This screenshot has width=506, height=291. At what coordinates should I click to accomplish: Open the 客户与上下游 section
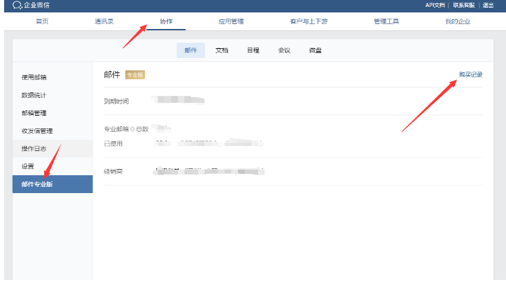[309, 21]
